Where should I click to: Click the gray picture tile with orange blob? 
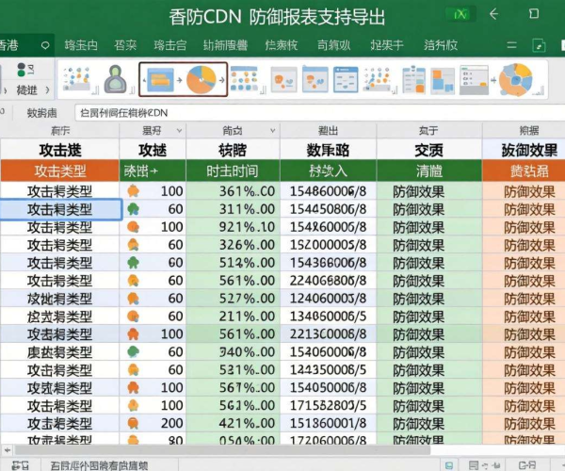tap(283, 80)
